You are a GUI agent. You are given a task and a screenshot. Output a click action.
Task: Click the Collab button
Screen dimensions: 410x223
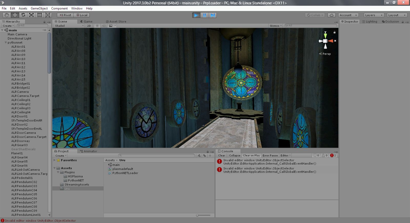click(x=315, y=15)
